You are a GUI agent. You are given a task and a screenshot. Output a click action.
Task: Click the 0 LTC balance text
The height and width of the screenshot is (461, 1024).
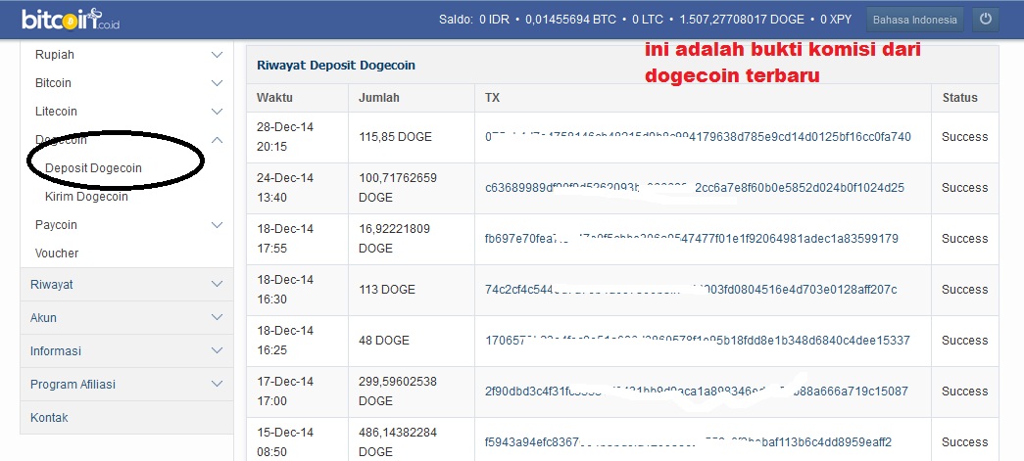coord(648,20)
